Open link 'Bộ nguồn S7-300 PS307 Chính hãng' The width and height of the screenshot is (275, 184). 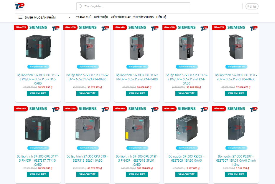[236, 160]
